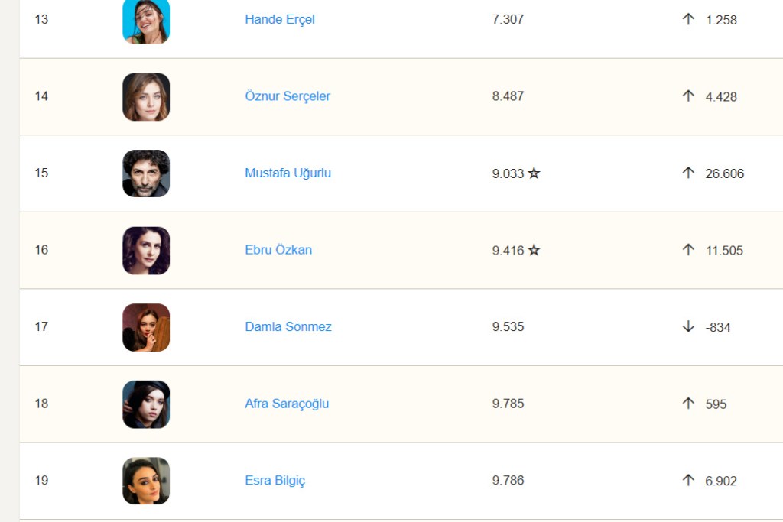
Task: Visit the Damla Sönmez link
Action: coord(288,327)
